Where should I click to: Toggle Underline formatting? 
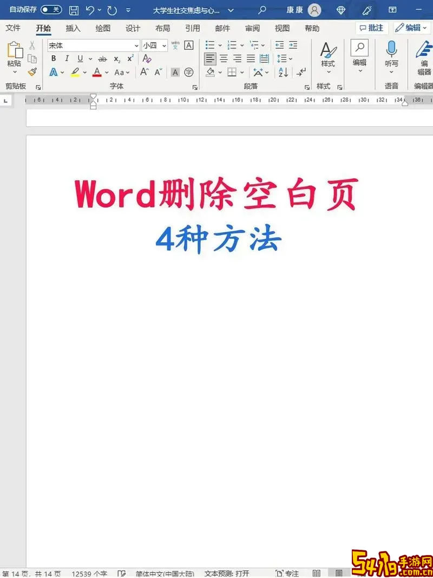(x=80, y=59)
